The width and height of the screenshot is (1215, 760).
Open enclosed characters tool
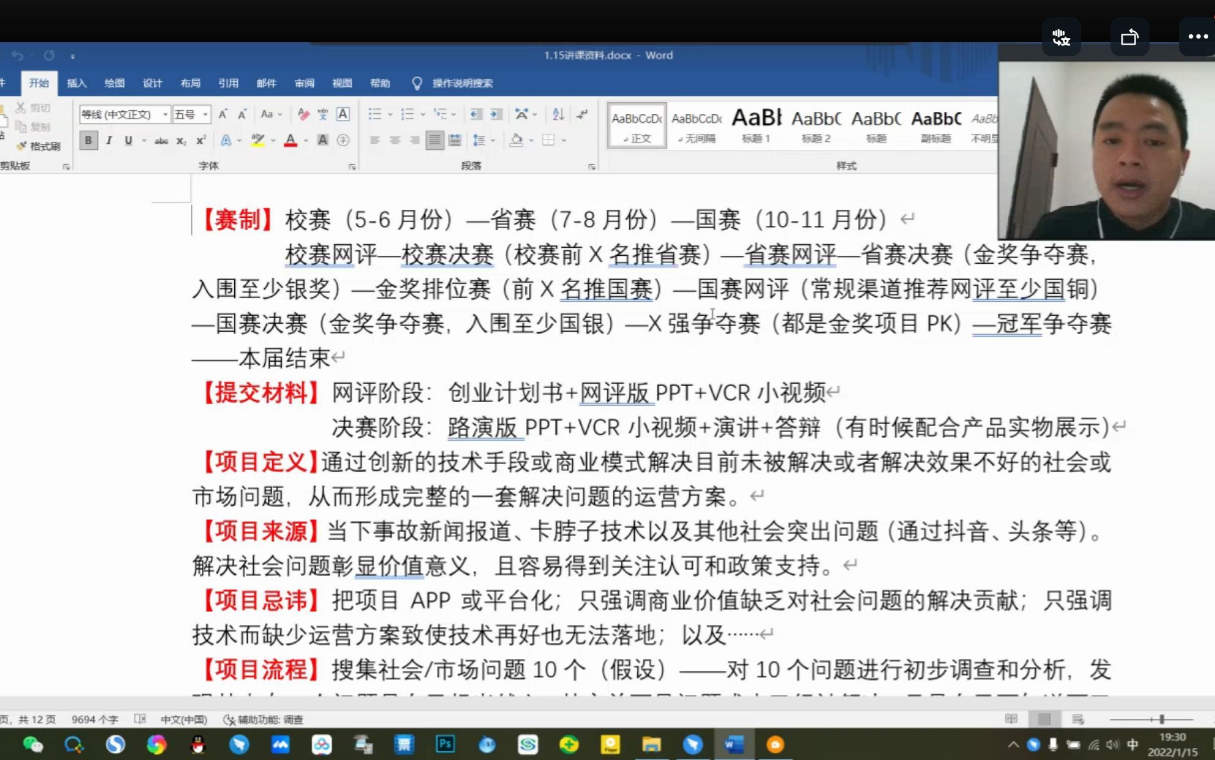point(343,140)
